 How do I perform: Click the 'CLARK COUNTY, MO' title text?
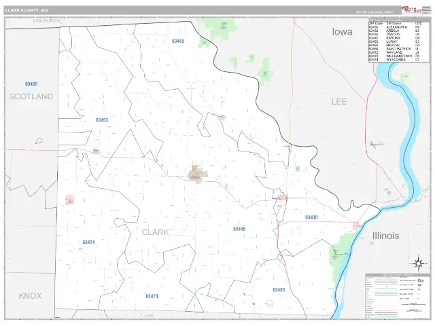27,10
